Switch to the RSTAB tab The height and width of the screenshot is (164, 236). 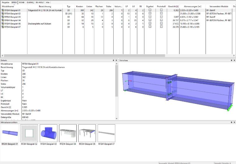21,2
